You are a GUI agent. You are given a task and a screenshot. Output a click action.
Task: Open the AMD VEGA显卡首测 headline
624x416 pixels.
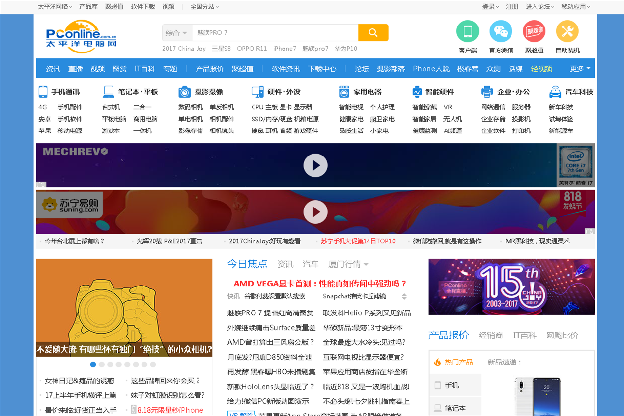pyautogui.click(x=320, y=284)
